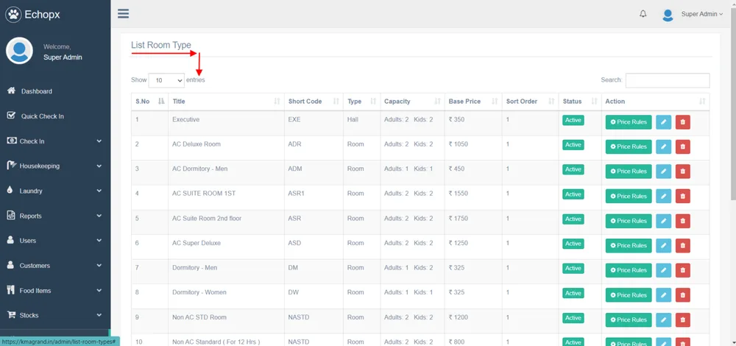Edit the Dormitory - Women row

coord(663,294)
